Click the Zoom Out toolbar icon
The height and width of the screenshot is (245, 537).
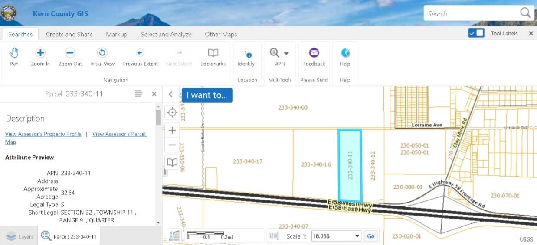point(70,53)
